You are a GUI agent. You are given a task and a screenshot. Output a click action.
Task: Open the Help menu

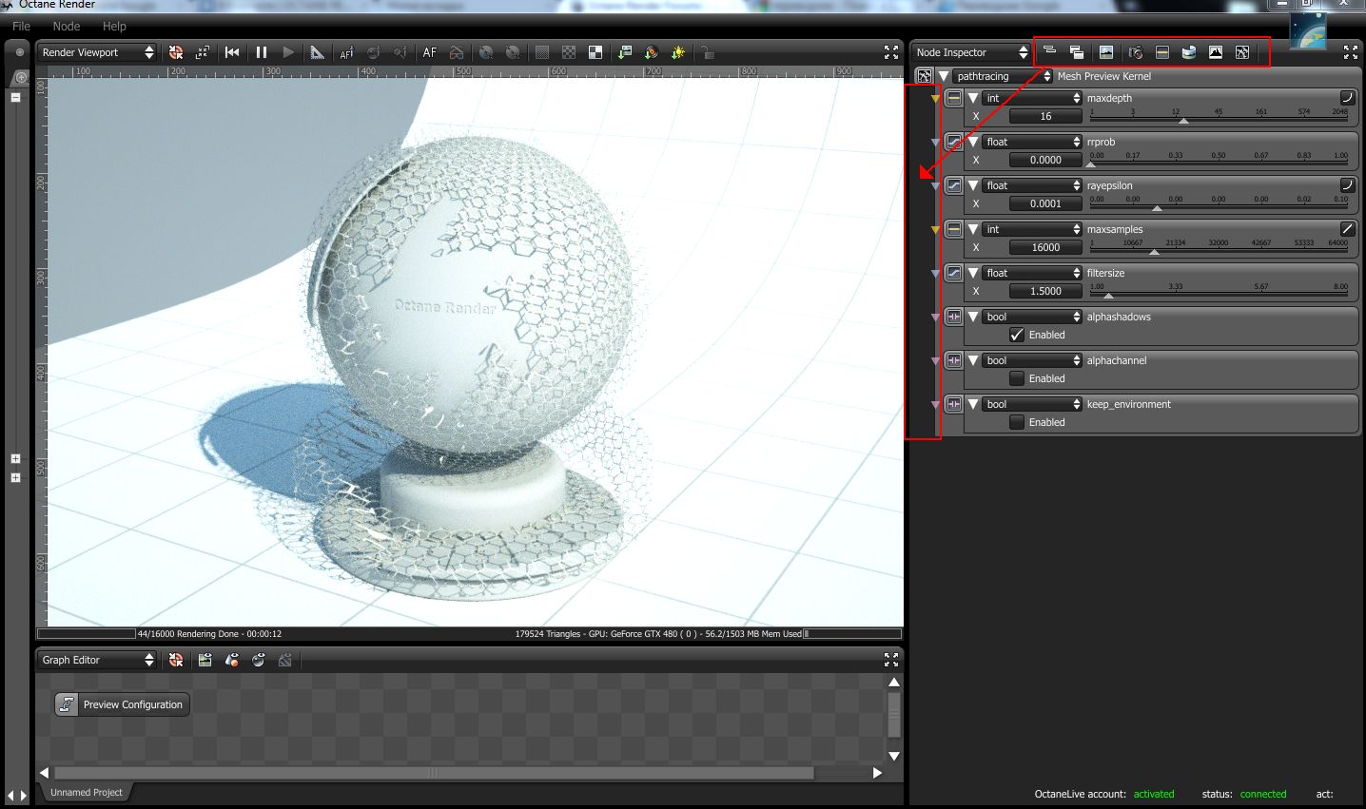(114, 27)
